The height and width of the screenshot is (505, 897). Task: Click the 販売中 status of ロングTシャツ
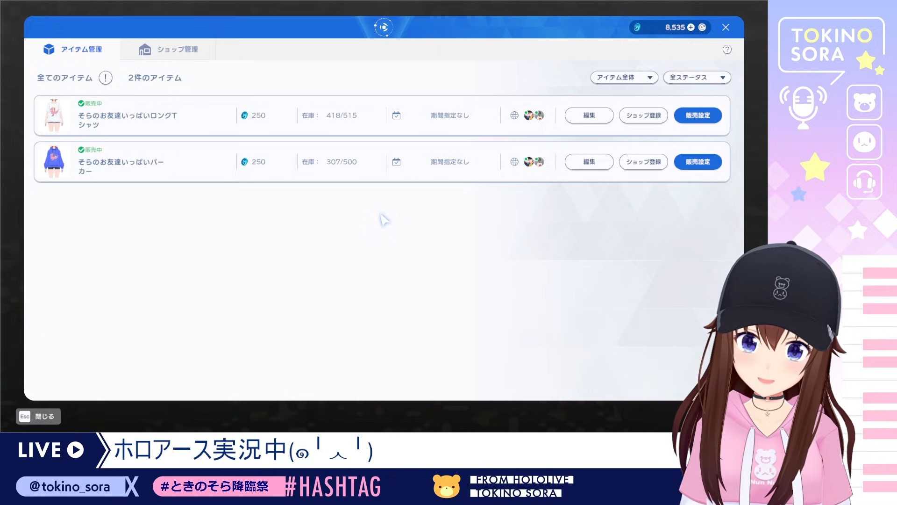pos(90,103)
